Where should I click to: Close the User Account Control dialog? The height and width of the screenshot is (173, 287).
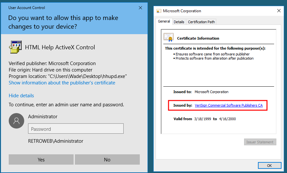[140, 8]
